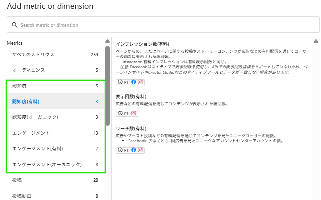This screenshot has width=321, height=200.
Task: Click Facebook icon under リーチ数(有料)
Action: 134,150
